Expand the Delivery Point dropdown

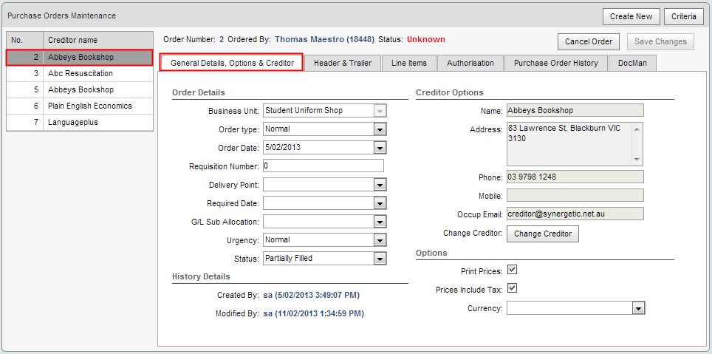pyautogui.click(x=380, y=185)
